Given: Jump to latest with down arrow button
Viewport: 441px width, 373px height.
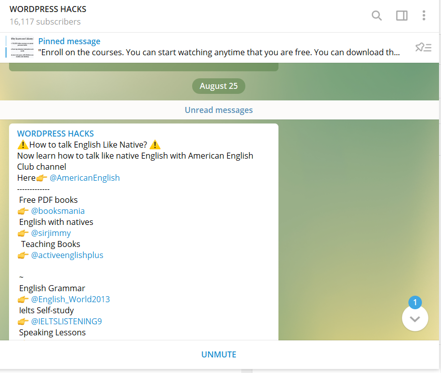Looking at the screenshot, I should click(x=415, y=319).
